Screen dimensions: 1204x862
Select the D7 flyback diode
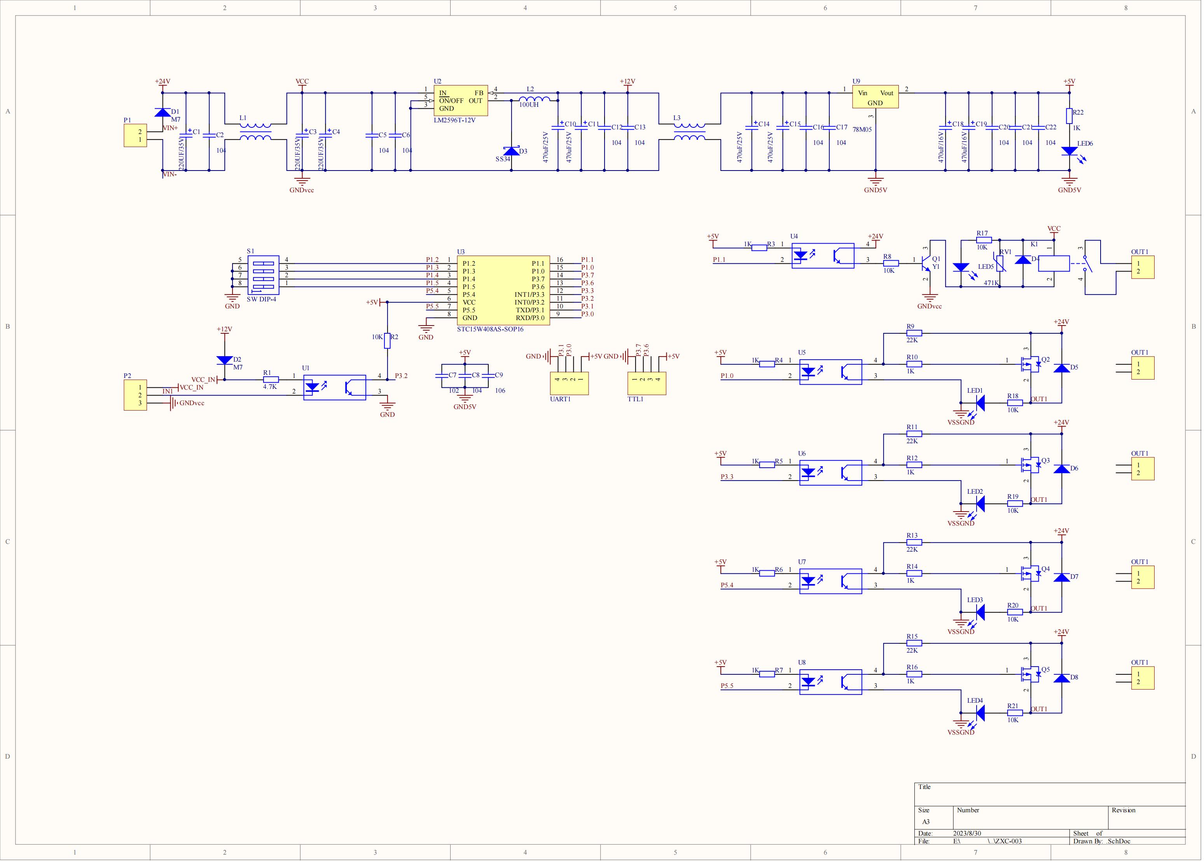click(1062, 578)
